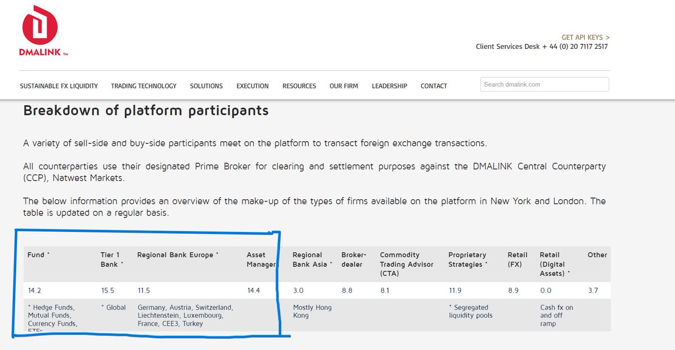The image size is (675, 350).
Task: Click the Tier 1 Bank column header
Action: (x=112, y=259)
